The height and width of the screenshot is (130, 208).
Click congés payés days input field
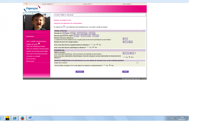125,42
